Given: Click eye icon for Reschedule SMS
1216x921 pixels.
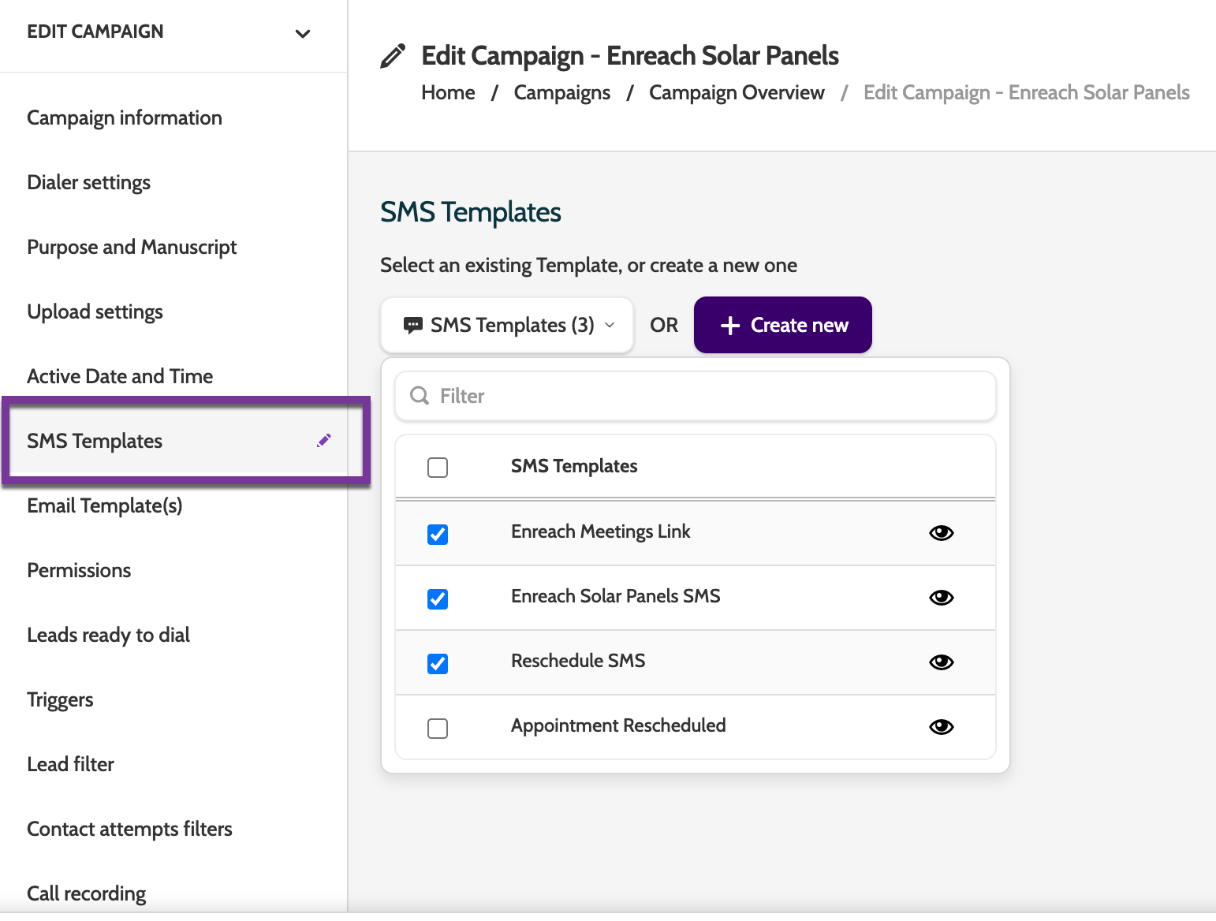Looking at the screenshot, I should click(941, 662).
